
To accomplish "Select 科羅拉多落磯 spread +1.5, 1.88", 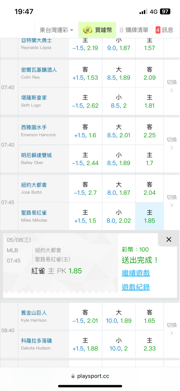I will (85, 344).
